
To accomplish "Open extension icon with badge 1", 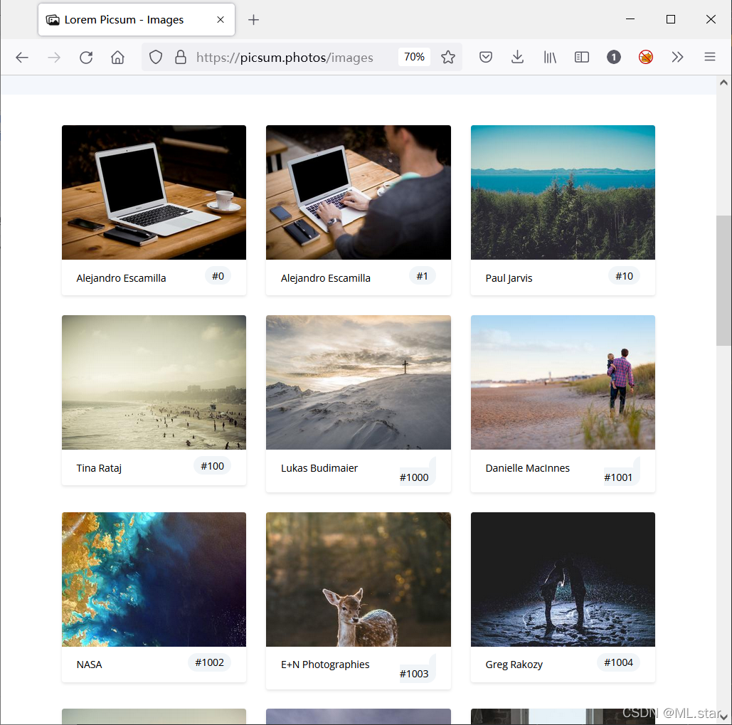I will pyautogui.click(x=613, y=58).
